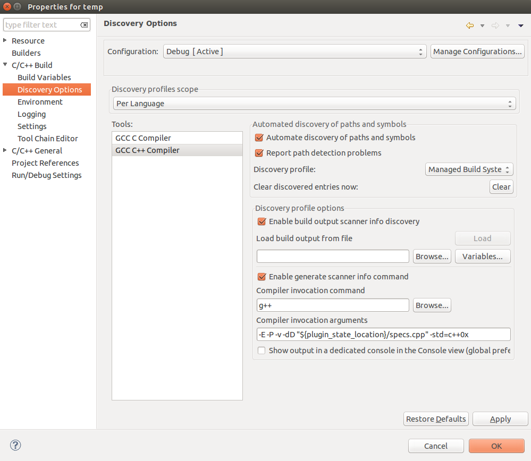Clear the filter text with the clear icon

coord(84,25)
